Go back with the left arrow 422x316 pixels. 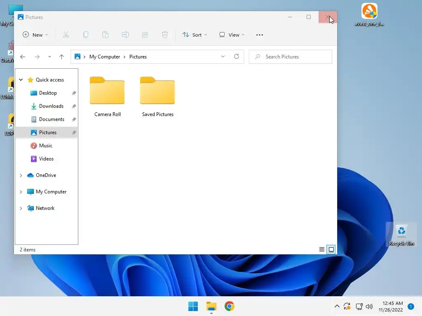(23, 57)
